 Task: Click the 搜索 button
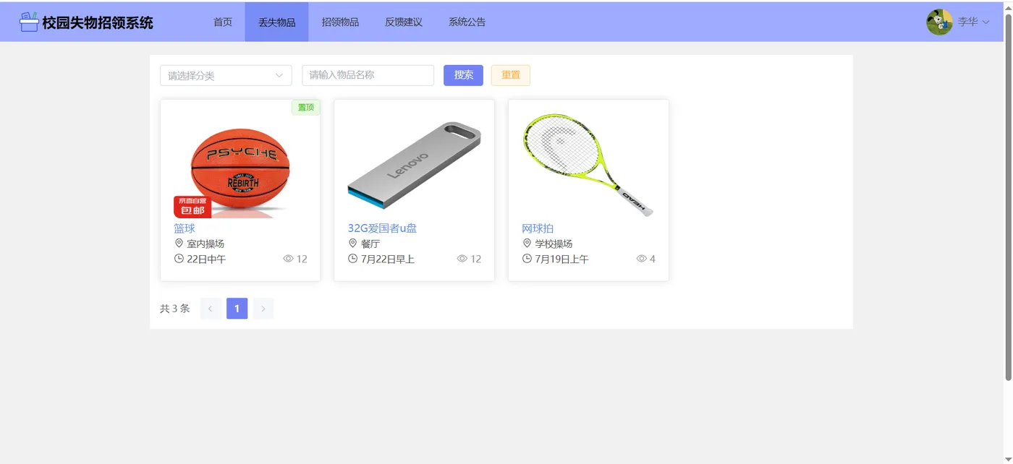pos(463,75)
